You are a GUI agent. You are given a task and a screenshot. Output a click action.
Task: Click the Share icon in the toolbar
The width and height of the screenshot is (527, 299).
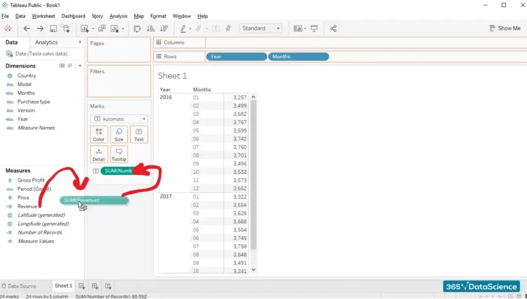(x=333, y=28)
